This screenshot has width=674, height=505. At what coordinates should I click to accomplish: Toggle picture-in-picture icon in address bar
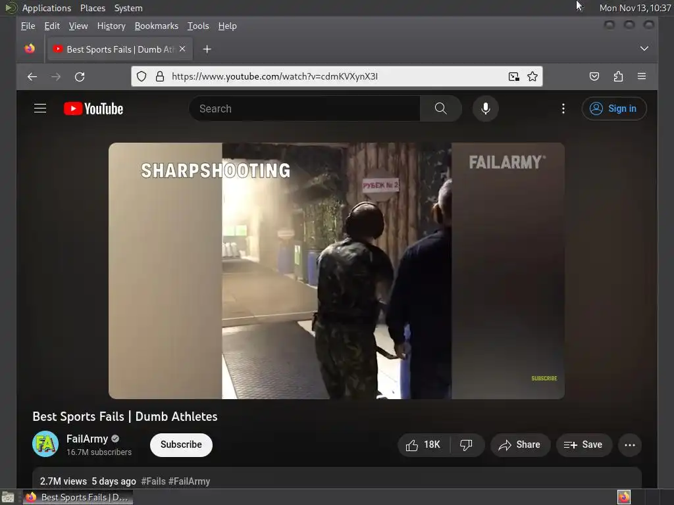(513, 76)
